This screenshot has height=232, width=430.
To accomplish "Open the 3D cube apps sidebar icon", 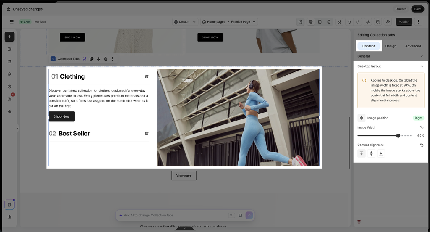I will pyautogui.click(x=9, y=74).
